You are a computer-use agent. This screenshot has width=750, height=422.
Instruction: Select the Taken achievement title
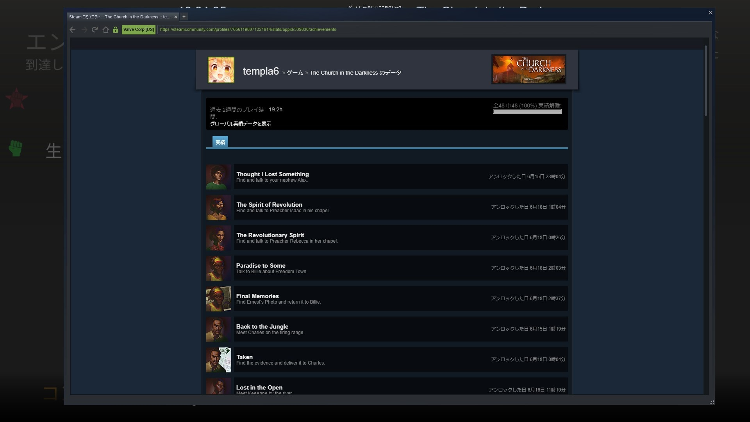tap(245, 357)
